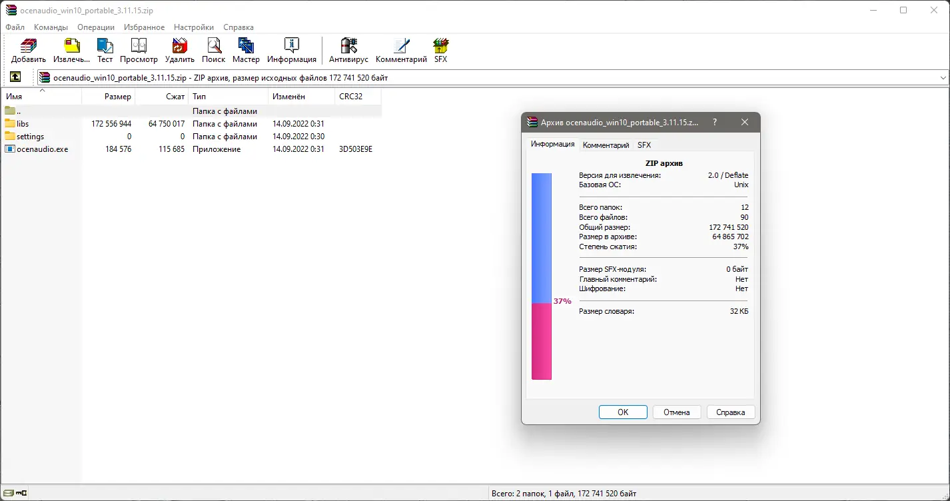
Task: Select the libs folder icon
Action: pyautogui.click(x=10, y=124)
